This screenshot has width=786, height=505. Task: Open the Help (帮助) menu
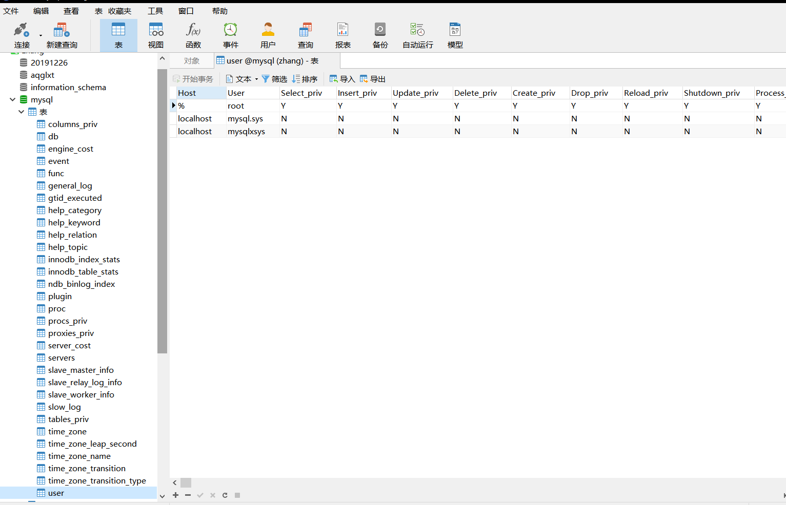point(220,11)
